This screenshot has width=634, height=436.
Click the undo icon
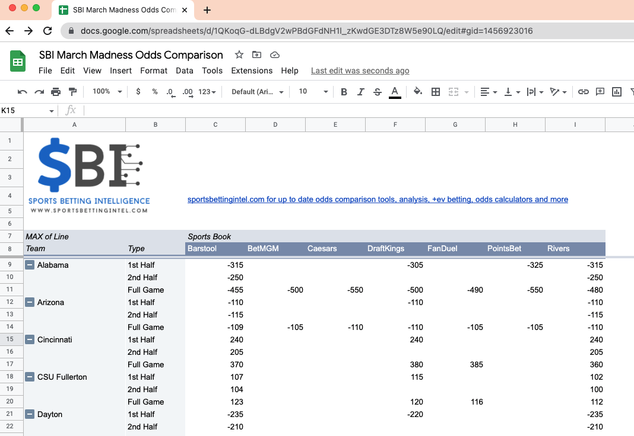point(23,92)
